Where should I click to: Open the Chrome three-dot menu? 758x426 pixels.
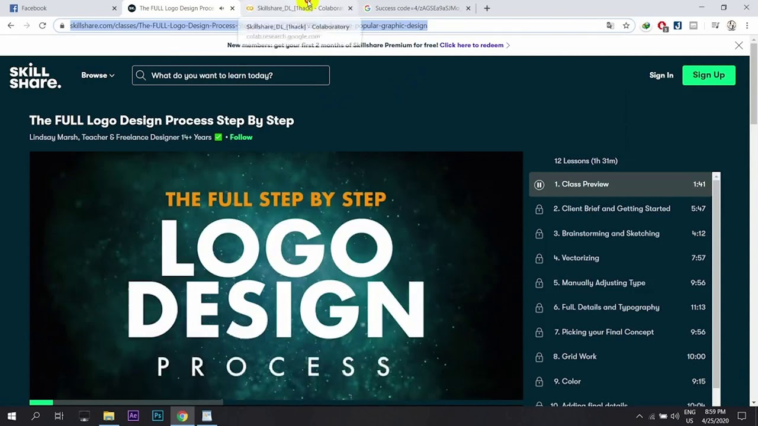point(747,25)
